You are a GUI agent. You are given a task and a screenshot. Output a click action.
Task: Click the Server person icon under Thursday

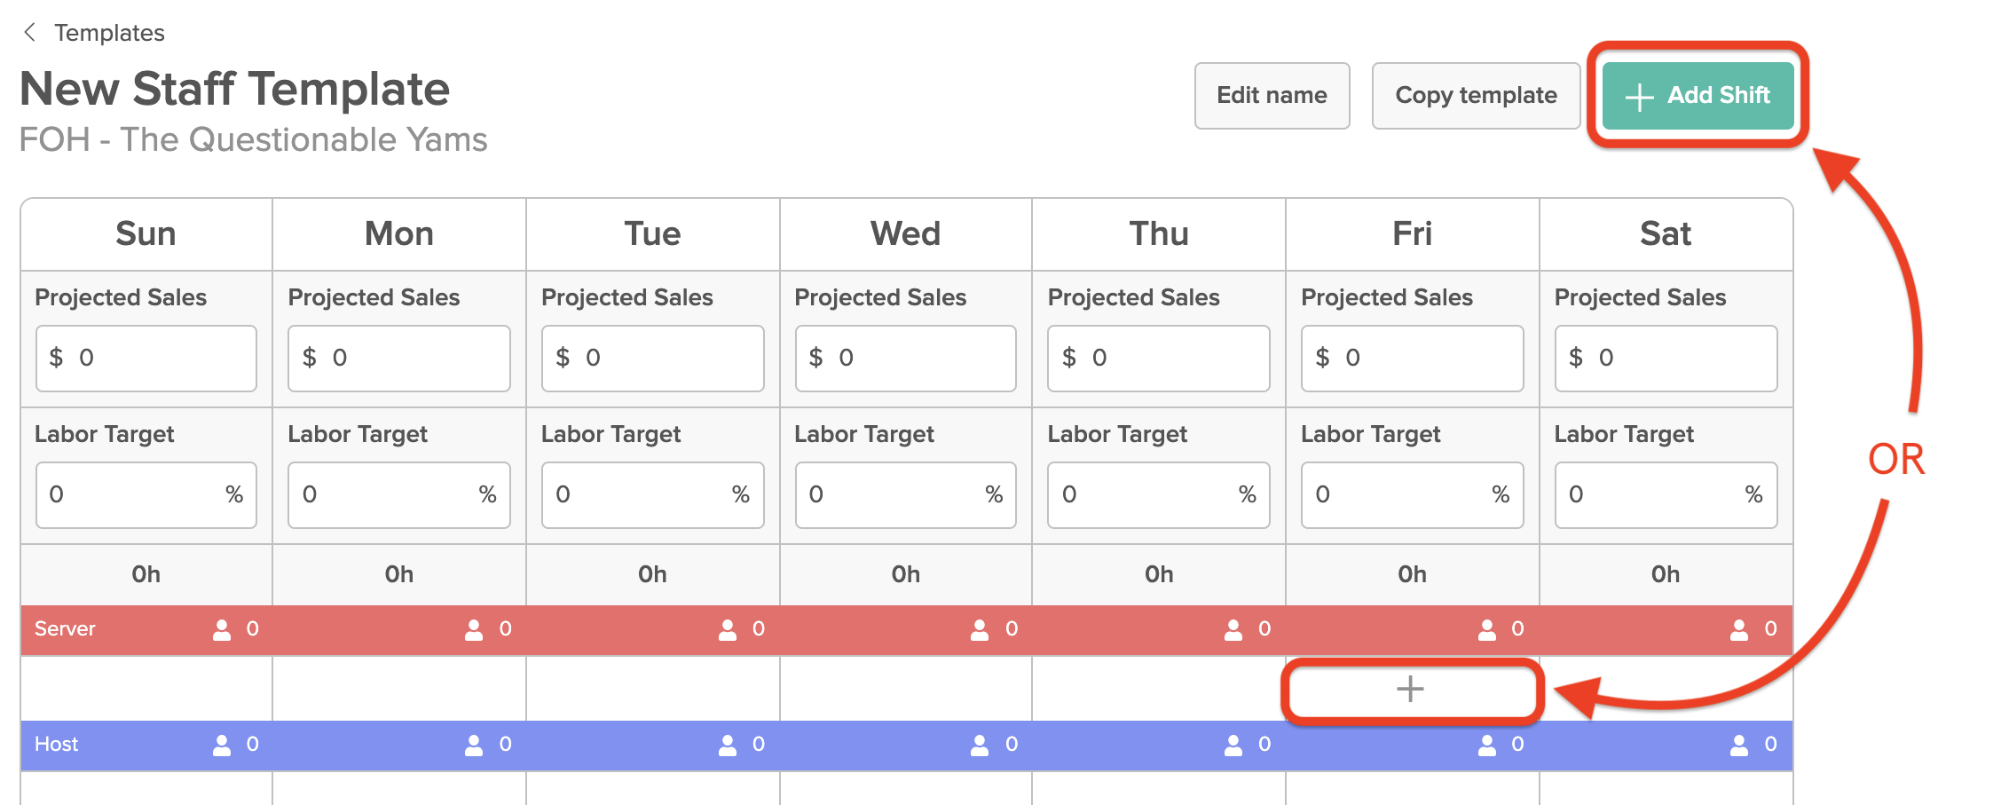(x=1233, y=629)
